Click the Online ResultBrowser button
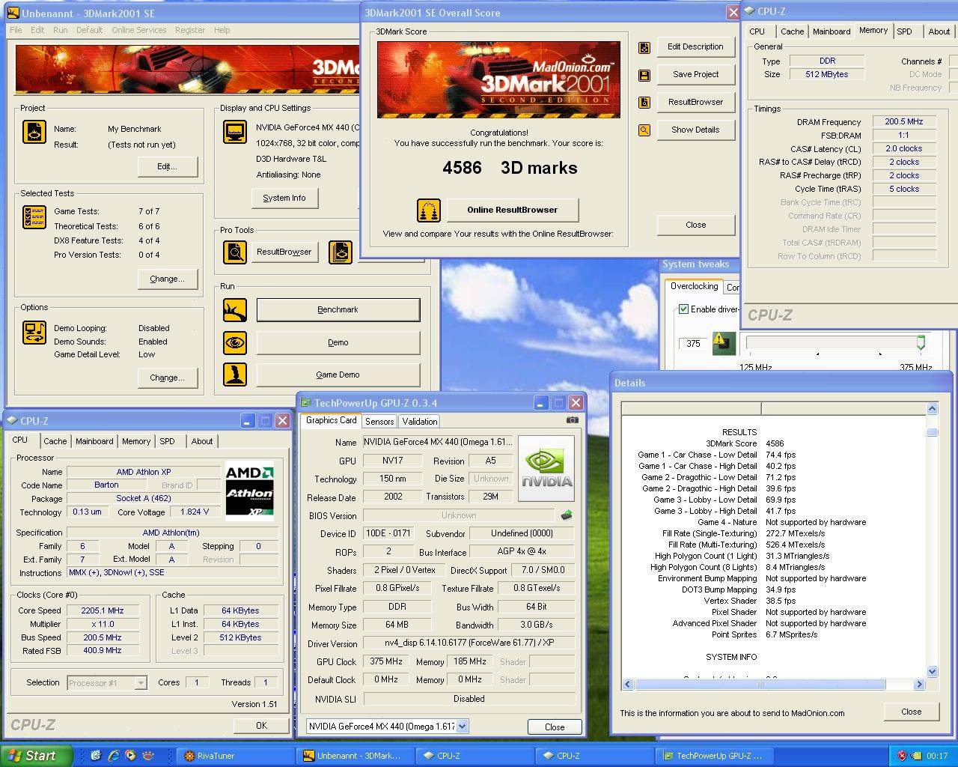 click(x=513, y=210)
